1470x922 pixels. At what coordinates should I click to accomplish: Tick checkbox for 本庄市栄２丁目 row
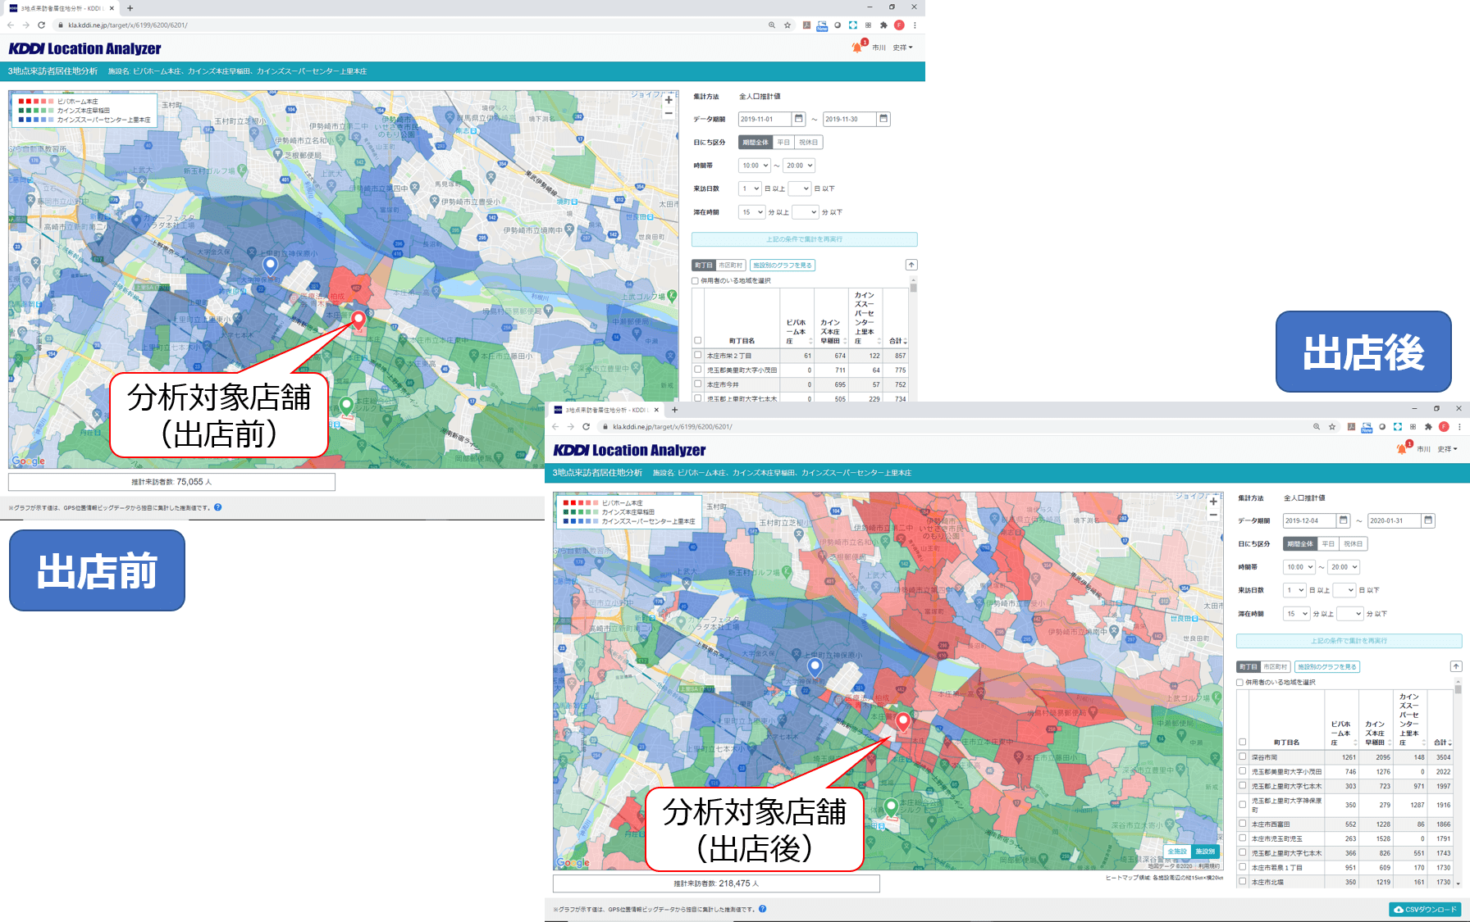tap(698, 355)
